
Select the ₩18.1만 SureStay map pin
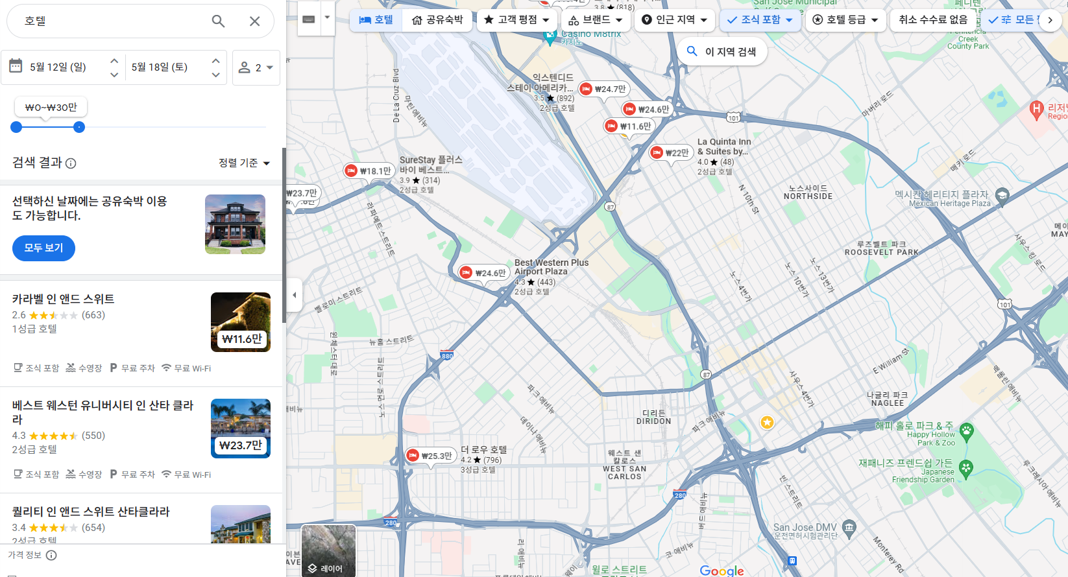(369, 171)
